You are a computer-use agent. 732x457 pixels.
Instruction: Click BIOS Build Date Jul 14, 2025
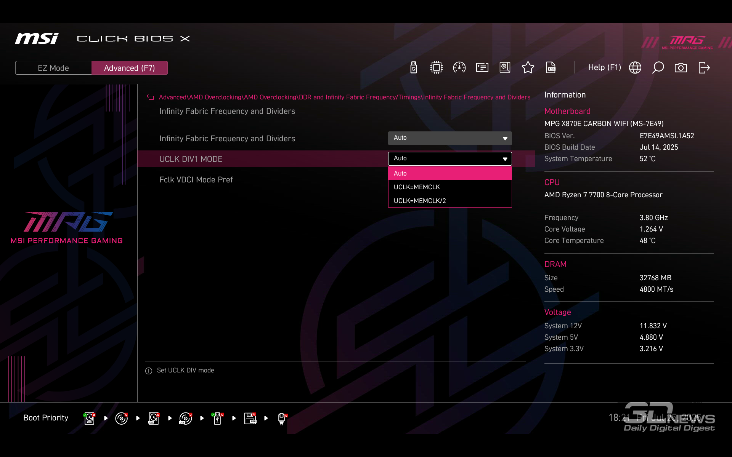659,147
